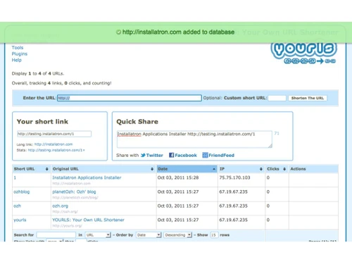
Task: Select the short link text box
Action: point(54,134)
